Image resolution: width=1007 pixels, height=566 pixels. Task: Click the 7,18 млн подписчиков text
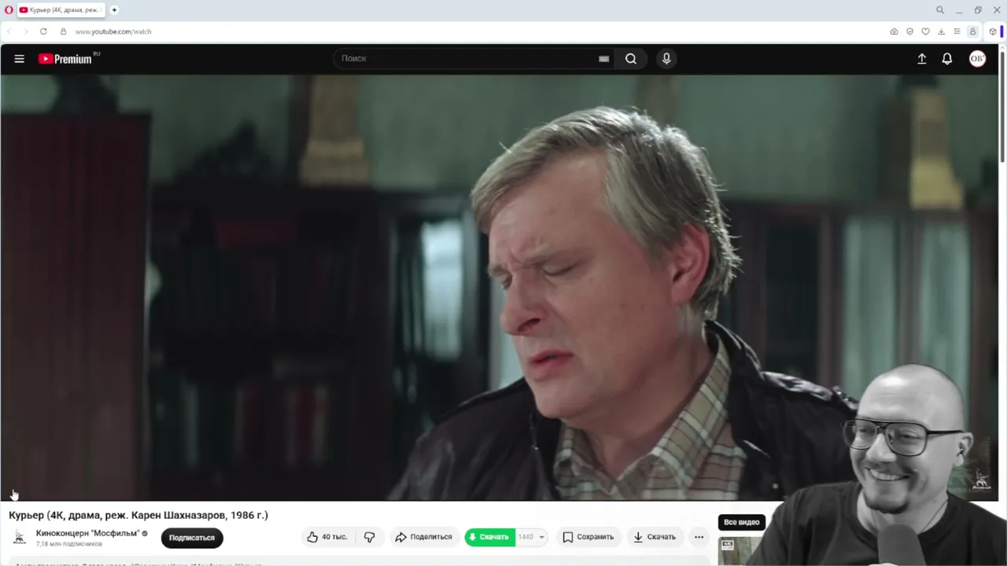69,544
